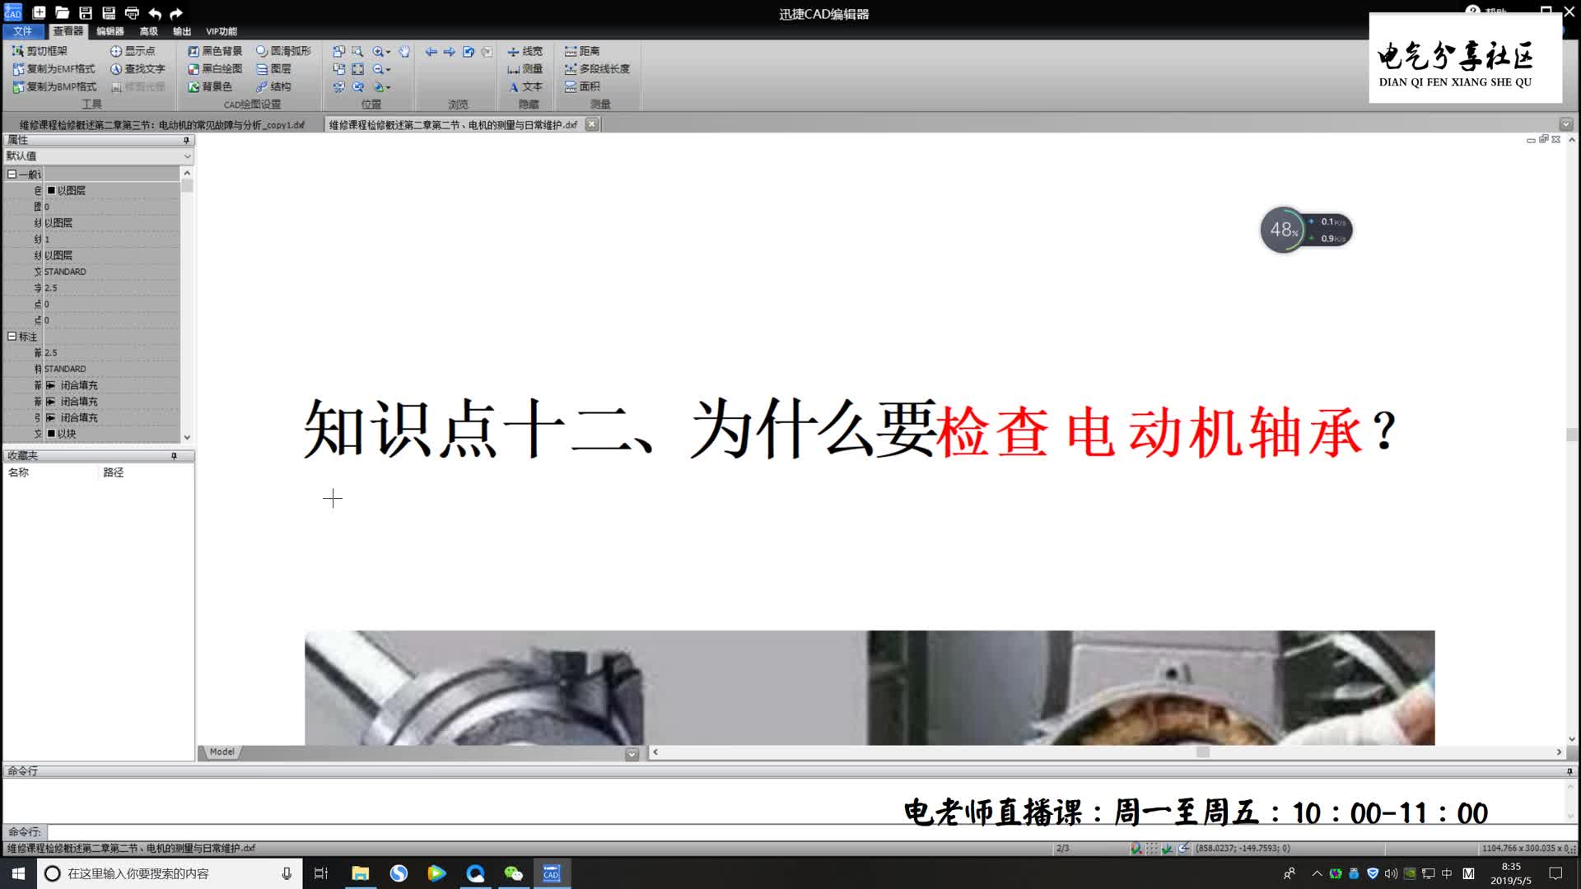This screenshot has width=1581, height=889.
Task: Click 背景色 background color button
Action: click(x=210, y=86)
